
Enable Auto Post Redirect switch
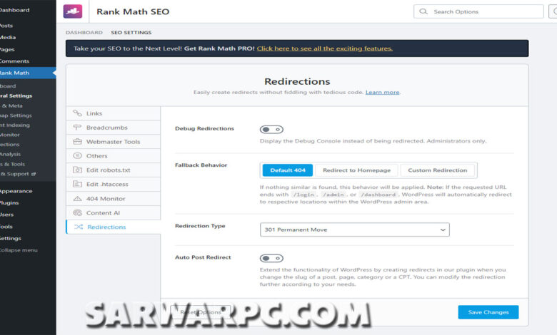pyautogui.click(x=271, y=258)
